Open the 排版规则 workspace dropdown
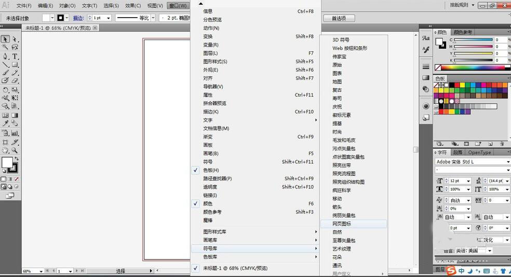The height and width of the screenshot is (277, 511). tap(462, 5)
